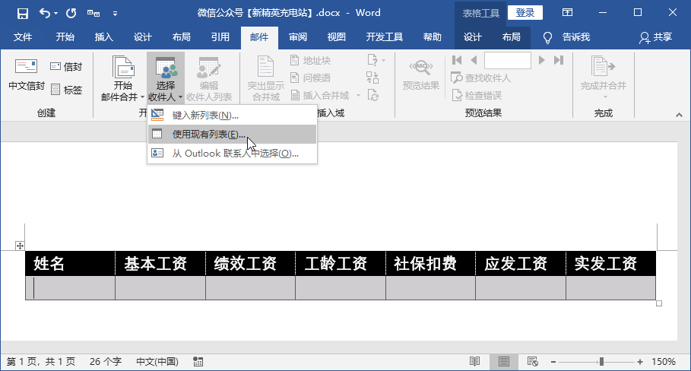Collapse the ribbon with chevron arrow

coord(679,115)
